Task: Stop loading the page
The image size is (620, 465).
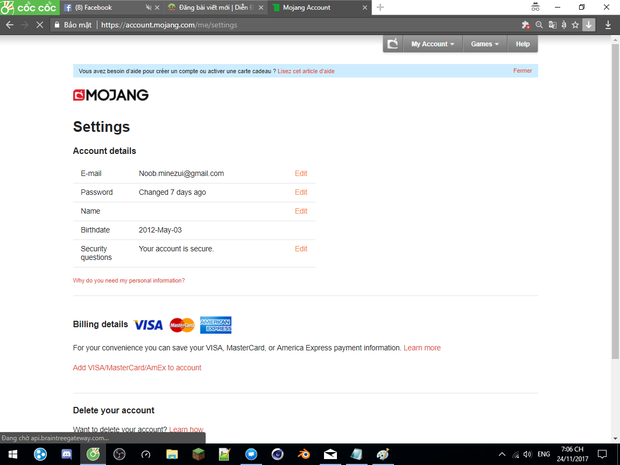Action: (39, 25)
